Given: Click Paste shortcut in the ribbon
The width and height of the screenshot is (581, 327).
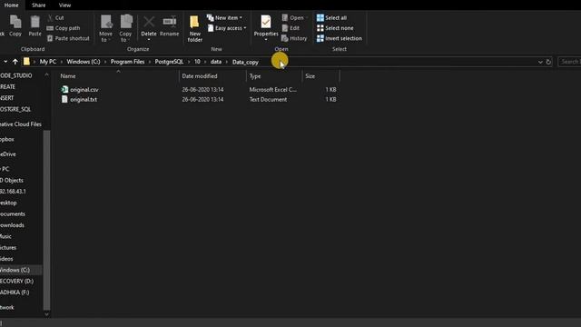Looking at the screenshot, I should [x=68, y=38].
